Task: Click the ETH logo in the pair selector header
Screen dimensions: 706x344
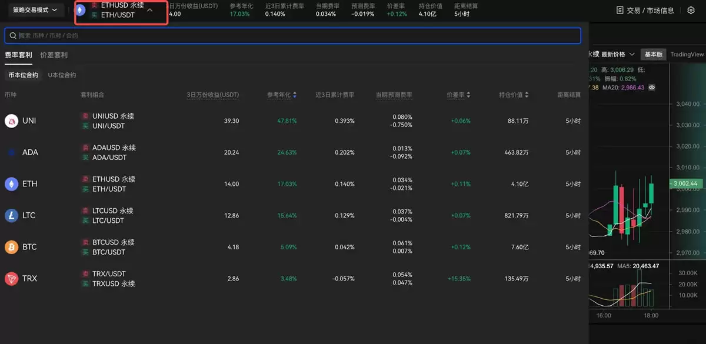Action: (x=81, y=9)
